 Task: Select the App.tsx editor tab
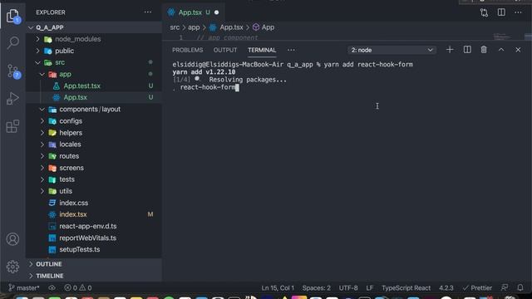(194, 12)
